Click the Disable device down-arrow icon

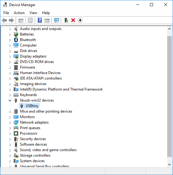click(x=80, y=20)
